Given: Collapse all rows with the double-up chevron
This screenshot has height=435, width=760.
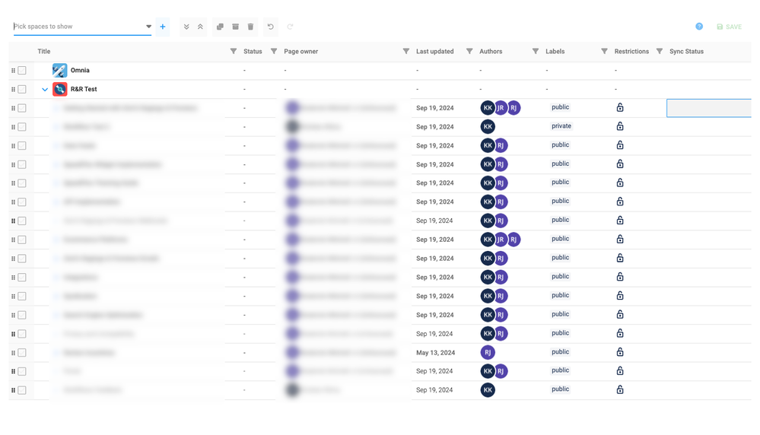Looking at the screenshot, I should 200,27.
